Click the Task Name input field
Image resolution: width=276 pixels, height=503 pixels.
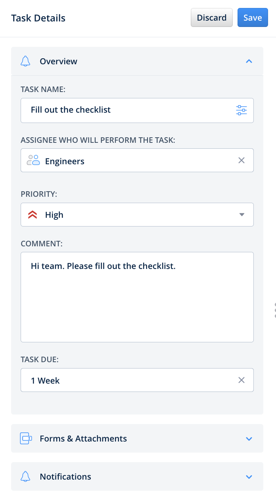tap(127, 110)
